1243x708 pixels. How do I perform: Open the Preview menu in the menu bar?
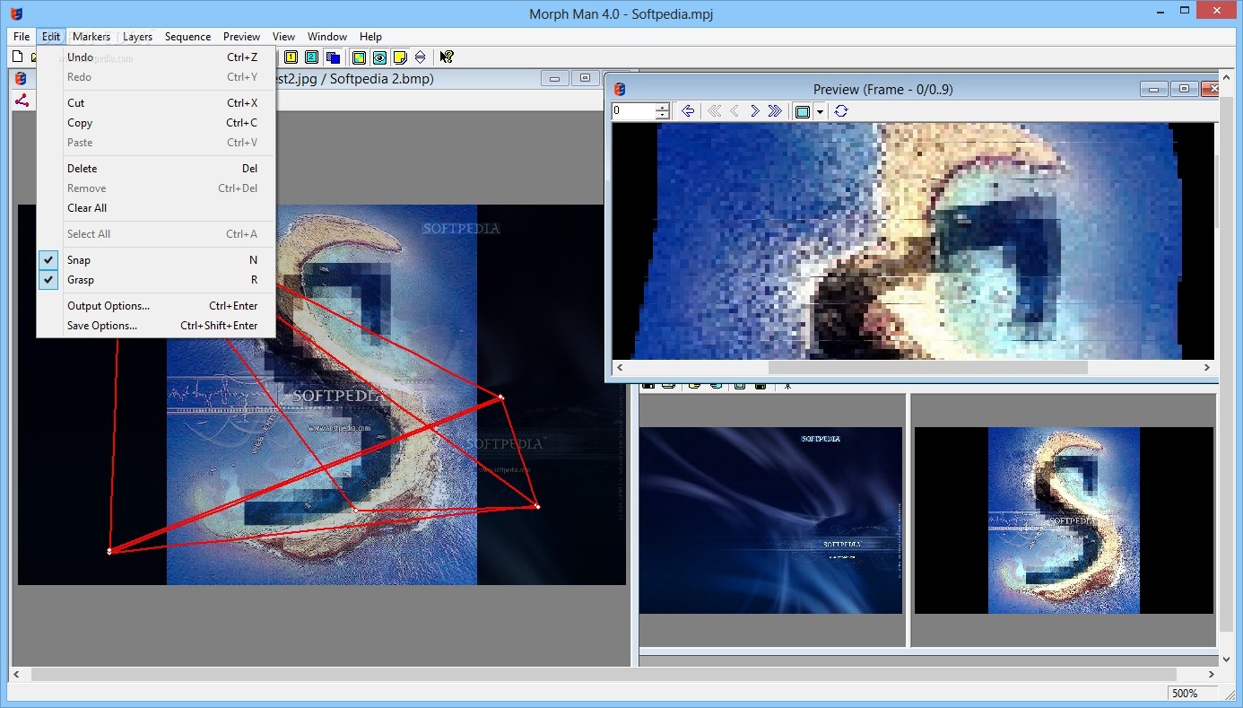(x=241, y=37)
